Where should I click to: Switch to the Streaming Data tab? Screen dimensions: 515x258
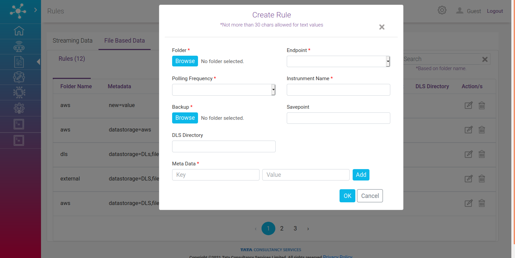[72, 41]
